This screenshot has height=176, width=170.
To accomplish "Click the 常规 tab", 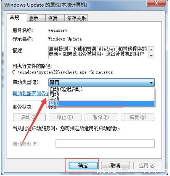I will click(x=17, y=18).
